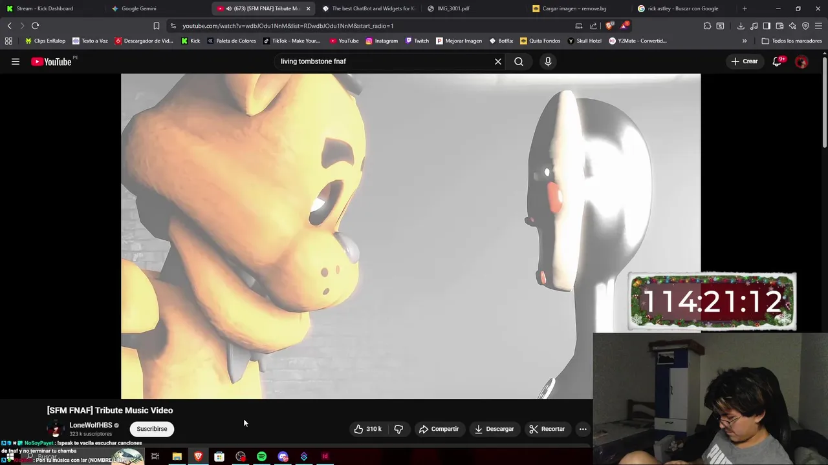Reload the page
This screenshot has height=465, width=828.
pos(35,26)
